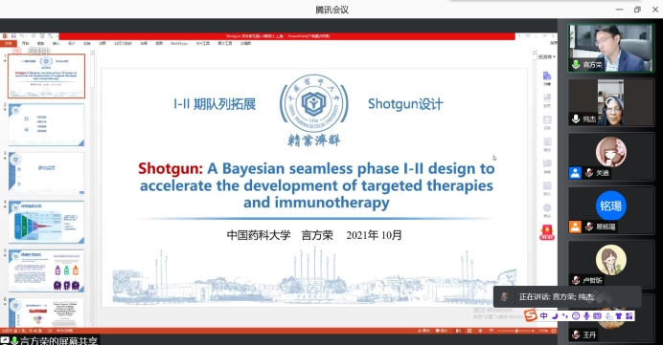Click the slide panel scroll up arrow
The width and height of the screenshot is (663, 345).
pyautogui.click(x=92, y=53)
